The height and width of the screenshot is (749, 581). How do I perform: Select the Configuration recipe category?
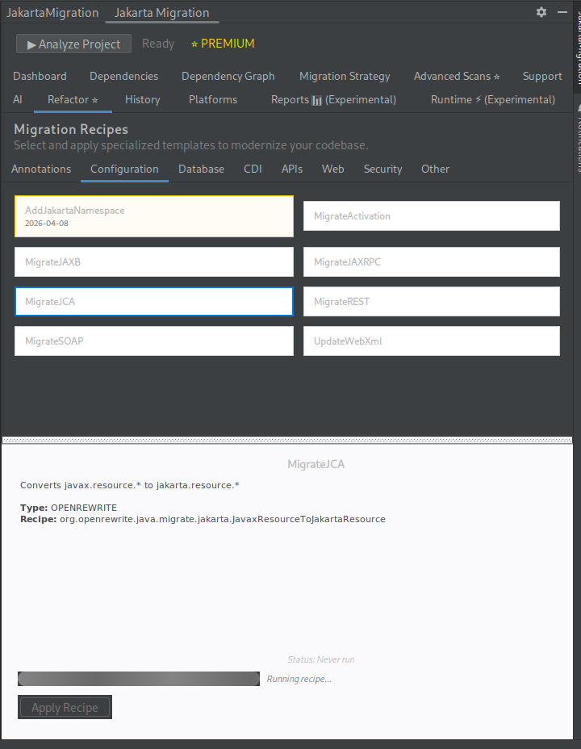[124, 169]
